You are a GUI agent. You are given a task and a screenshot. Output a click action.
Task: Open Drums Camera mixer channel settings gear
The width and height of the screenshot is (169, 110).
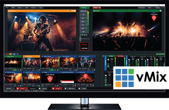tap(157, 60)
